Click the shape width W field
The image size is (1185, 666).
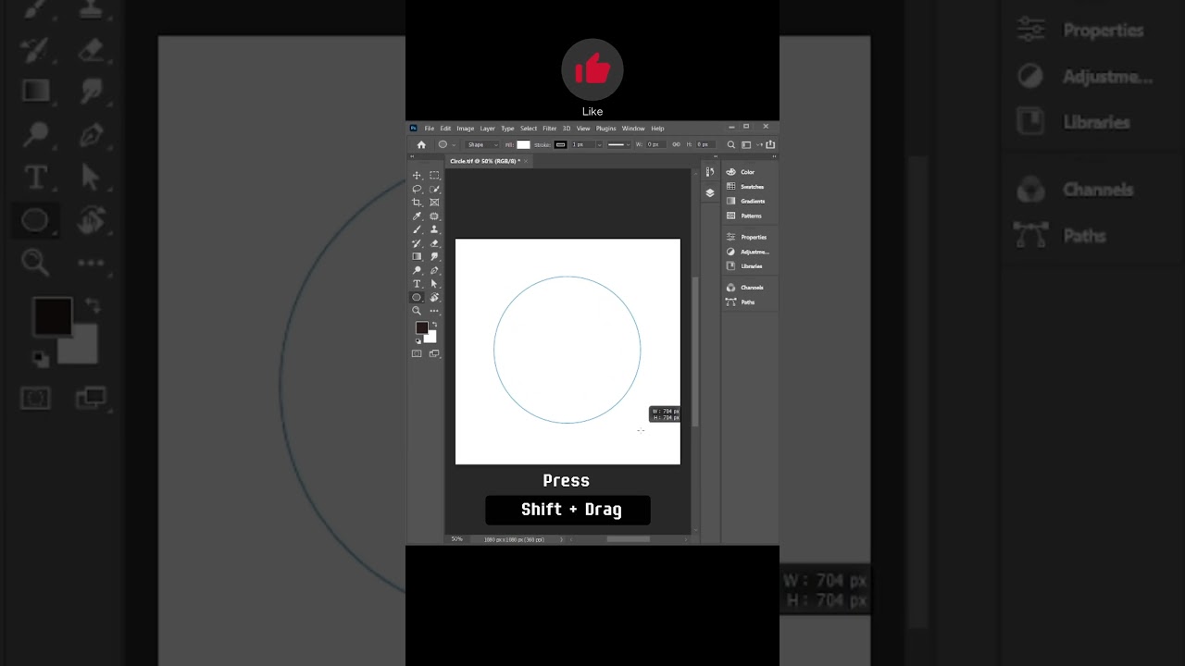click(x=656, y=144)
